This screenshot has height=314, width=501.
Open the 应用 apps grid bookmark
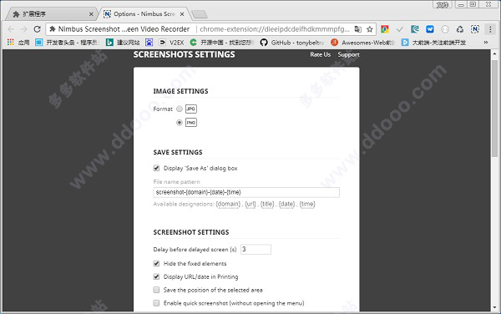click(18, 42)
